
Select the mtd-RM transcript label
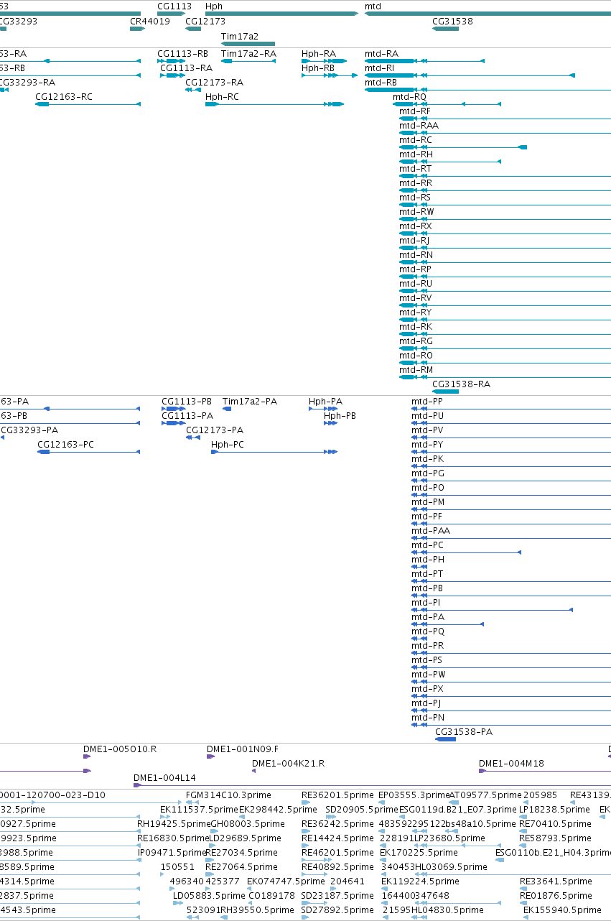click(x=416, y=370)
